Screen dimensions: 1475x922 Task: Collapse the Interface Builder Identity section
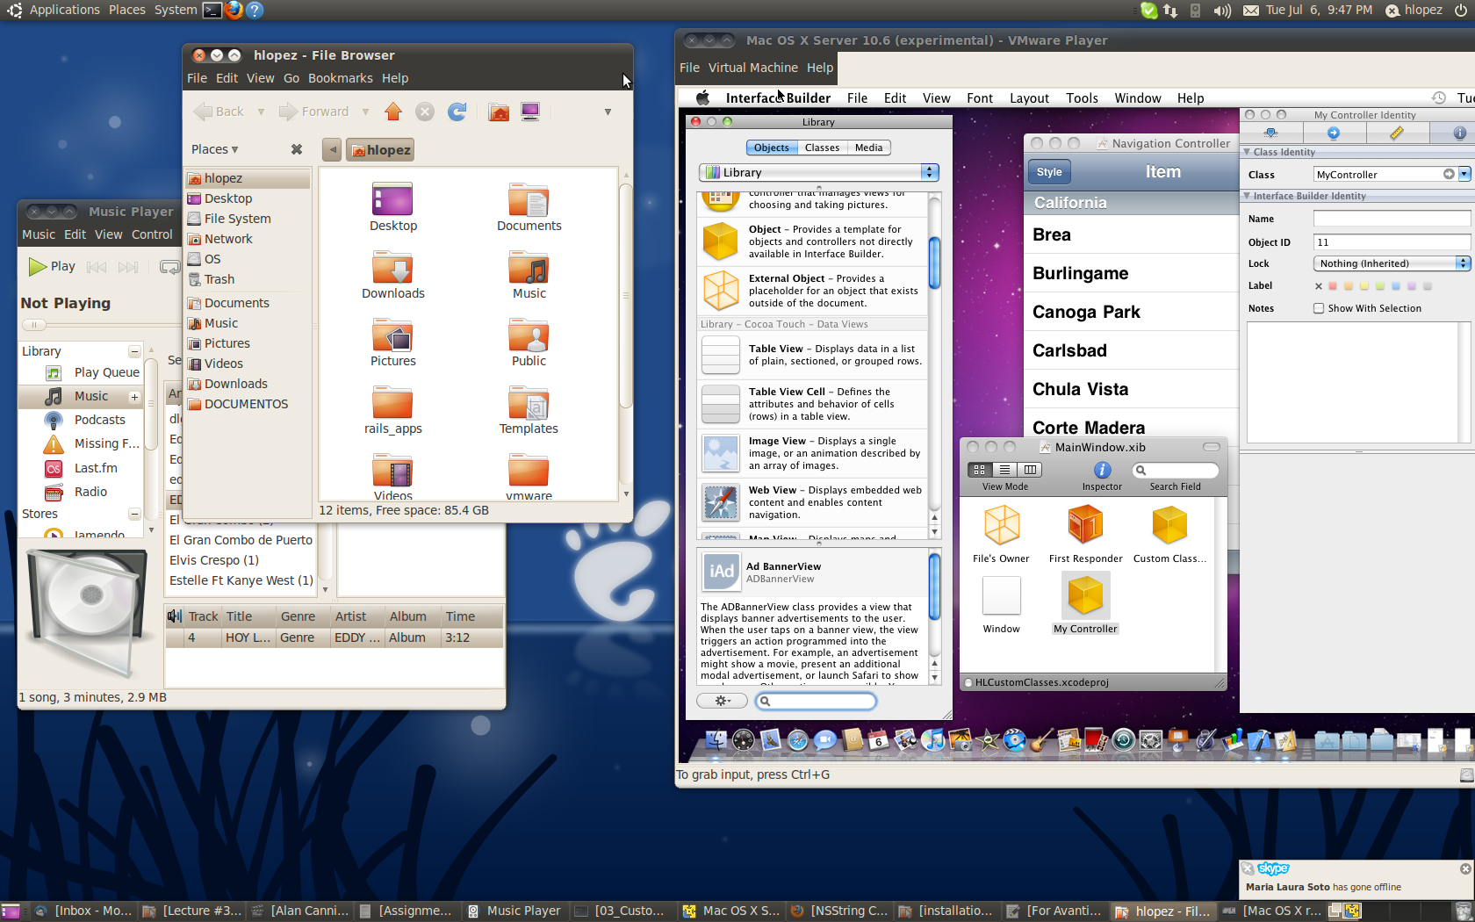[x=1247, y=196]
